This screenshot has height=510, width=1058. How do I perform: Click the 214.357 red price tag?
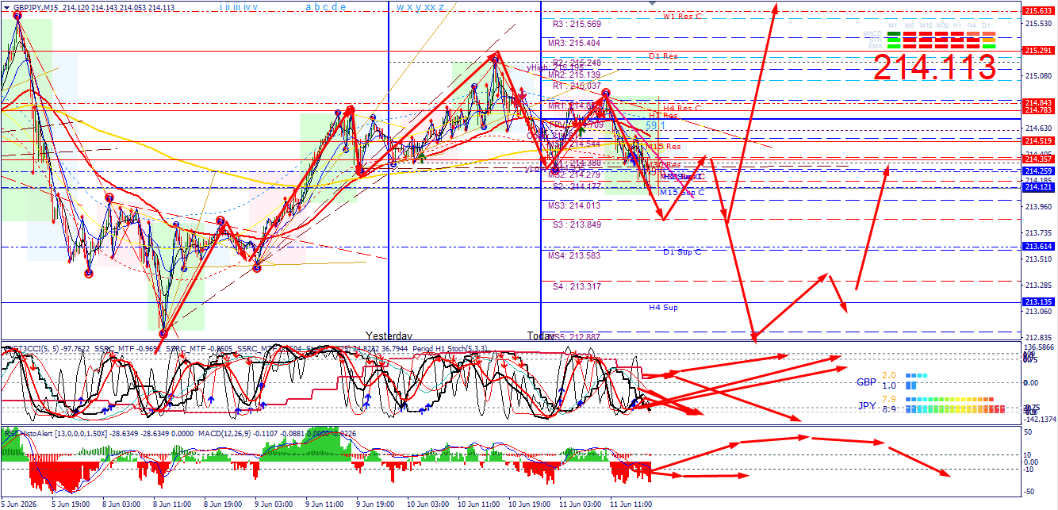[x=1038, y=159]
